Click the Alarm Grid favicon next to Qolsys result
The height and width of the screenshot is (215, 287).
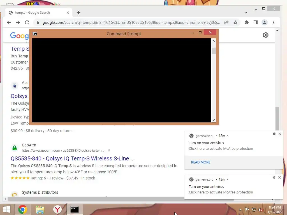pos(15,86)
